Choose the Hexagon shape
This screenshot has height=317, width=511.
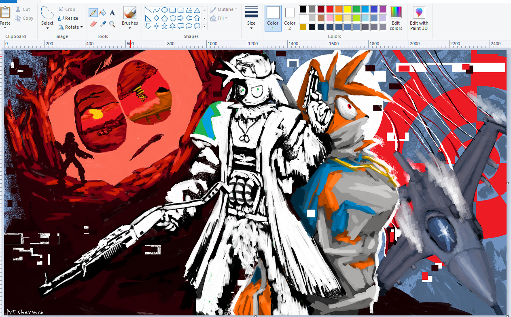(x=173, y=18)
